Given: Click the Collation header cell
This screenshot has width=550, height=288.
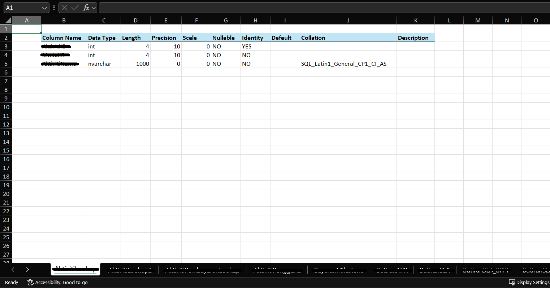Looking at the screenshot, I should (348, 38).
